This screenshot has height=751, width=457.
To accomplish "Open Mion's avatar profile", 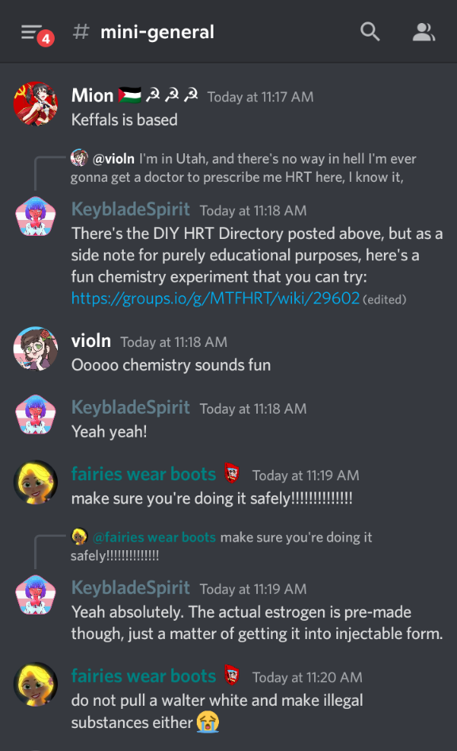I will coord(36,104).
